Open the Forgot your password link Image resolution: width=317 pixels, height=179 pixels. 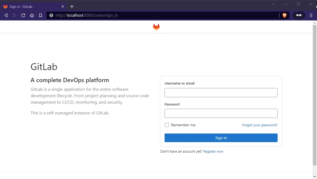click(259, 125)
